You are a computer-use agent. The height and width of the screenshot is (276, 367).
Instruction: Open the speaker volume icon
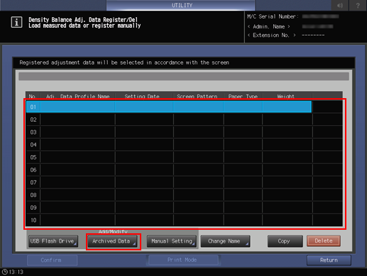click(340, 5)
